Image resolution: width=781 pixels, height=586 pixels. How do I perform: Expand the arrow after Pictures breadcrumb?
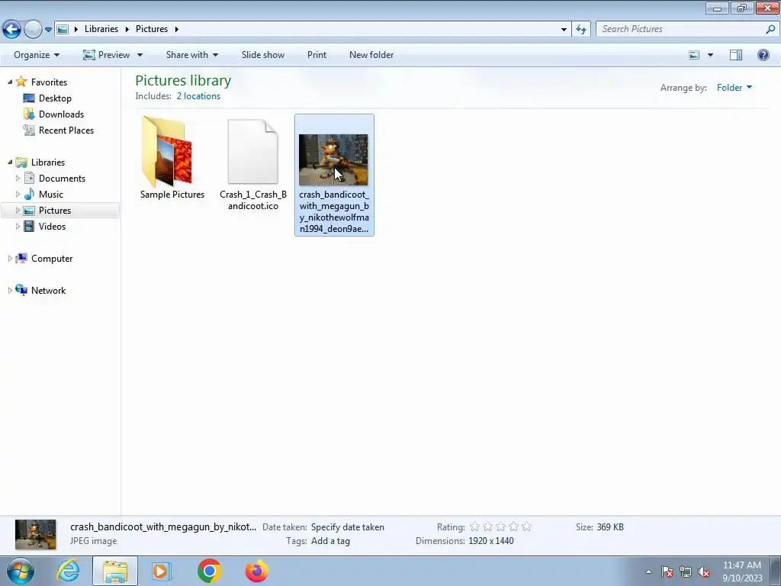click(176, 30)
